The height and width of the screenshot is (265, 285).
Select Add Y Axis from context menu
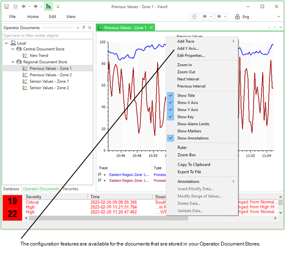[x=188, y=48]
